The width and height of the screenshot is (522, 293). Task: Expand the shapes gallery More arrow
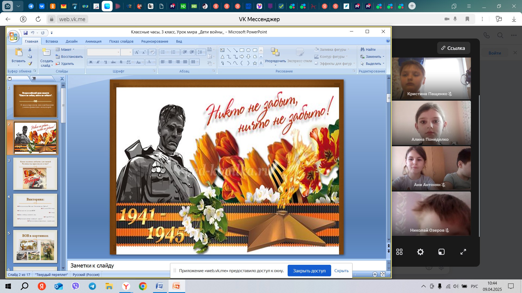click(x=261, y=63)
